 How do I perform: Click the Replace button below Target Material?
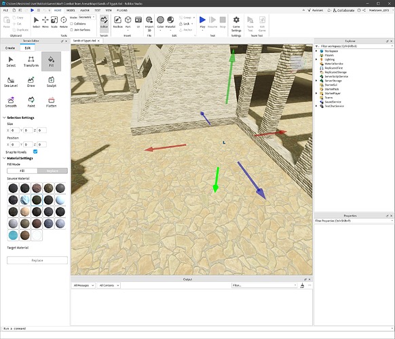[x=37, y=260]
